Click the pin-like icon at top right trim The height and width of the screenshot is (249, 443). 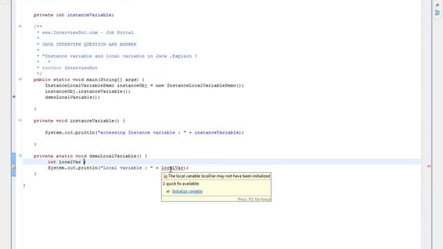pyautogui.click(x=437, y=5)
